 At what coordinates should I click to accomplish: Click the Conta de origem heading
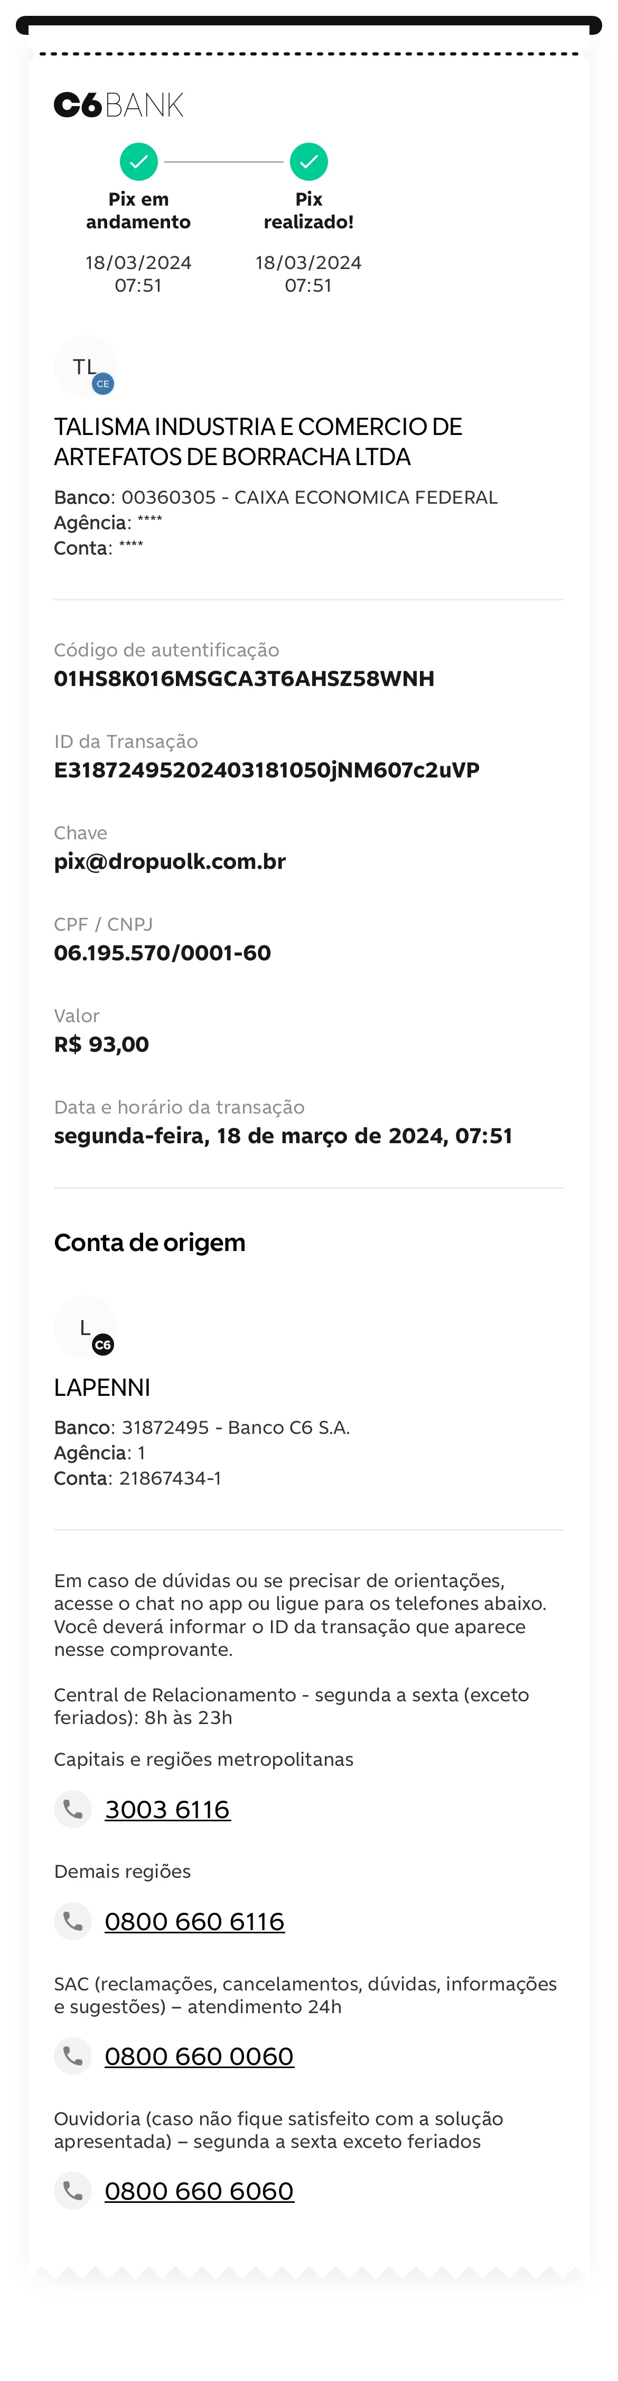click(x=149, y=1242)
